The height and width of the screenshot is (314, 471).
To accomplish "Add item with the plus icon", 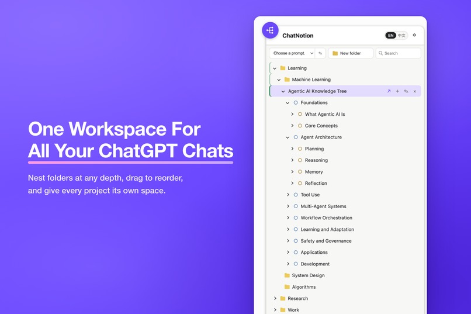I will tap(397, 91).
